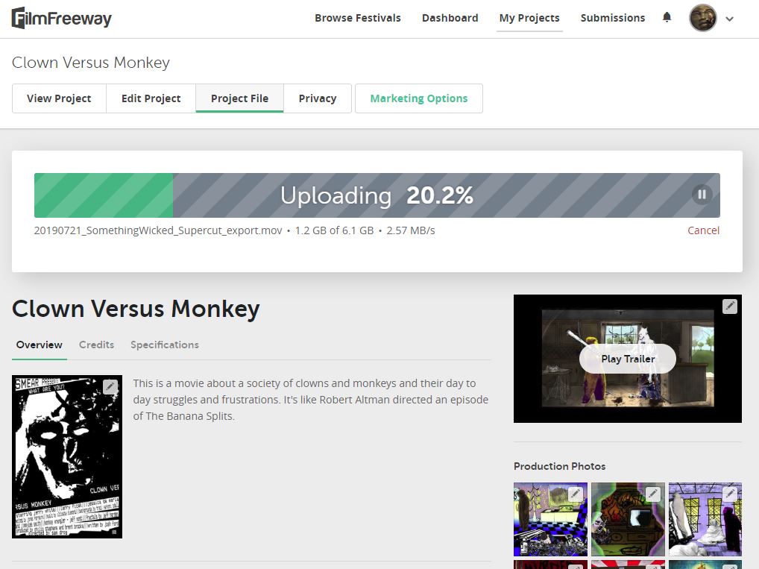Switch to the View Project tab
Viewport: 759px width, 569px height.
pyautogui.click(x=59, y=98)
